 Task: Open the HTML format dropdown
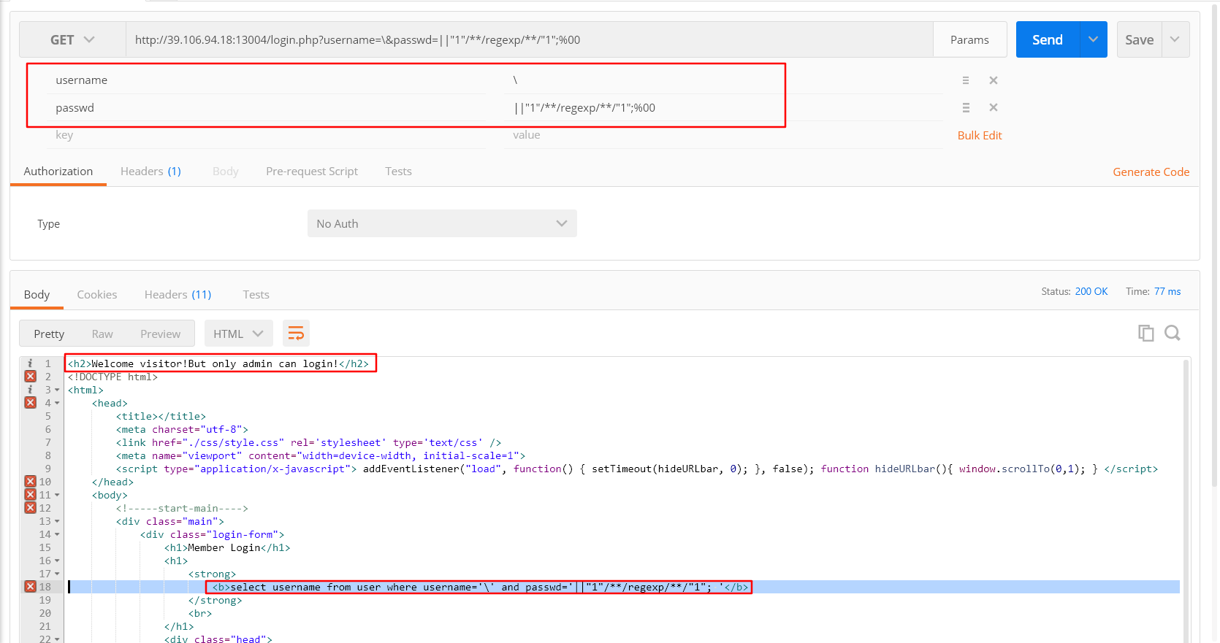238,334
